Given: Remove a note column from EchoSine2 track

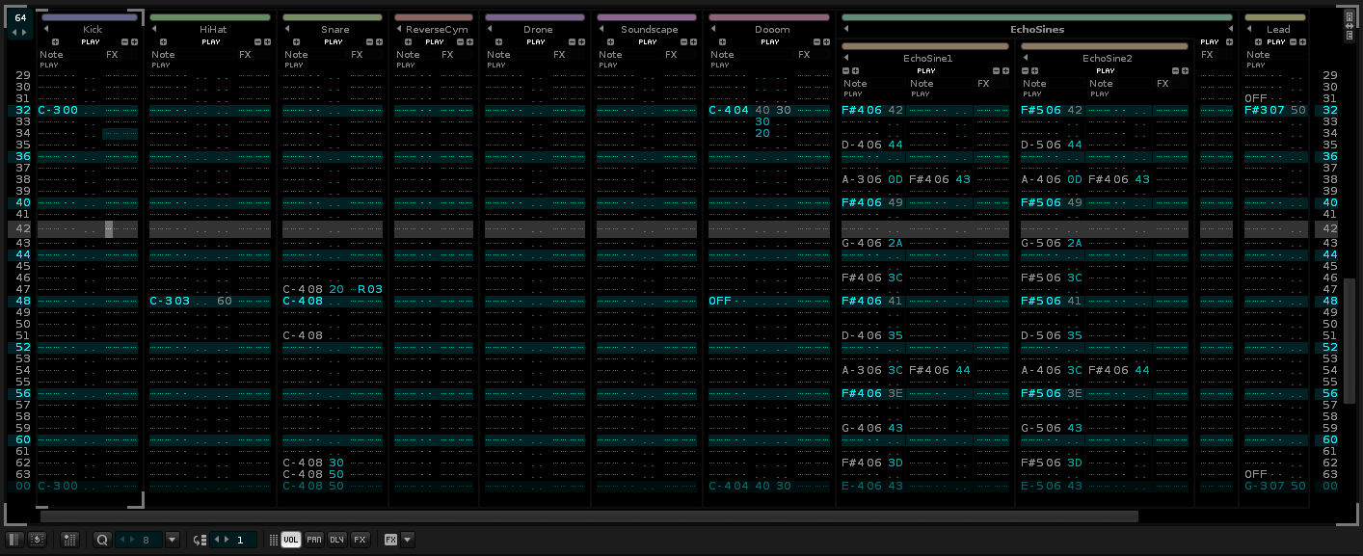Looking at the screenshot, I should coord(1025,70).
